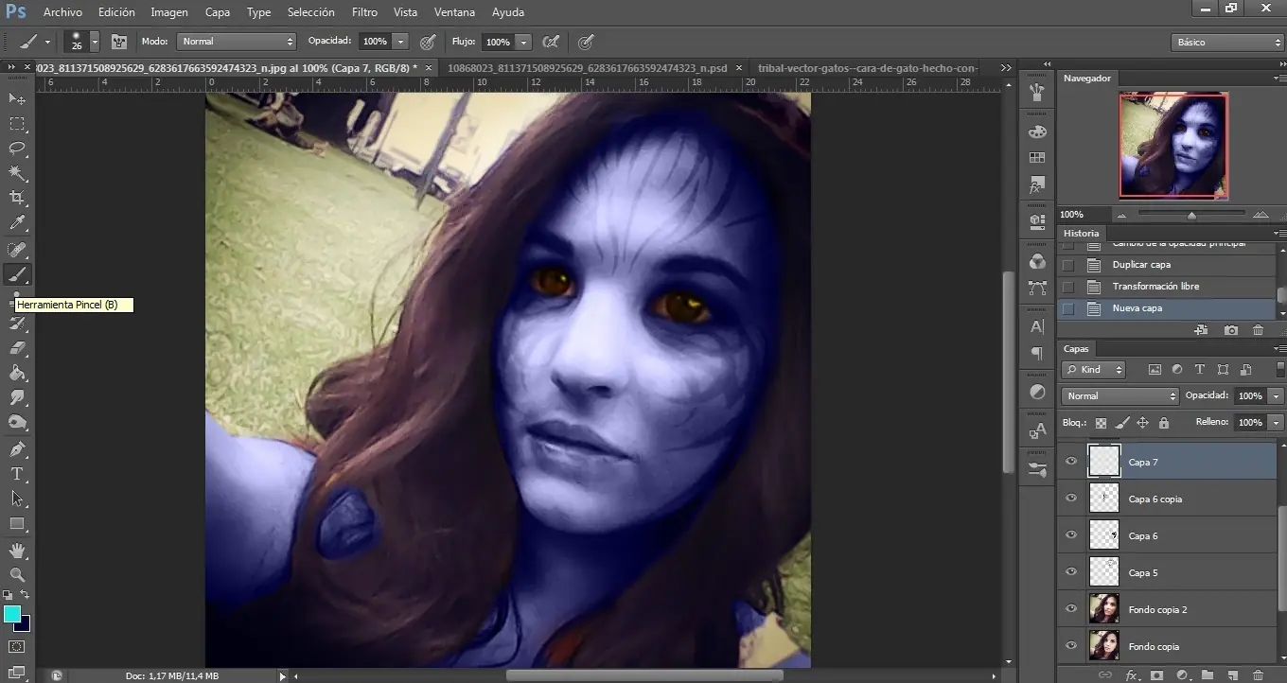Select the Lasso tool
The image size is (1287, 683).
17,149
